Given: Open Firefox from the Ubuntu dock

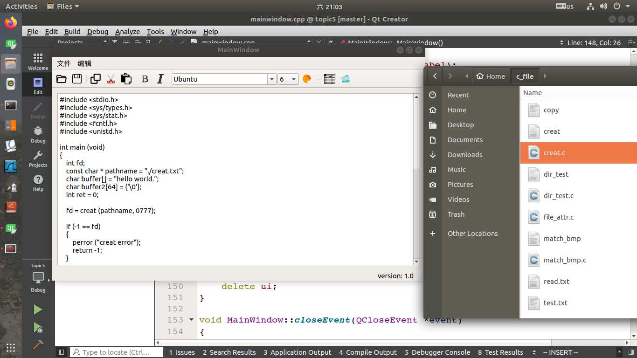Looking at the screenshot, I should 11,22.
